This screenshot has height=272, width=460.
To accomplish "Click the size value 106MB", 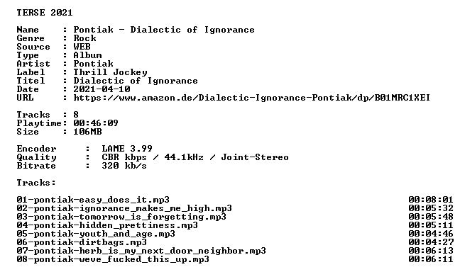I will (87, 132).
